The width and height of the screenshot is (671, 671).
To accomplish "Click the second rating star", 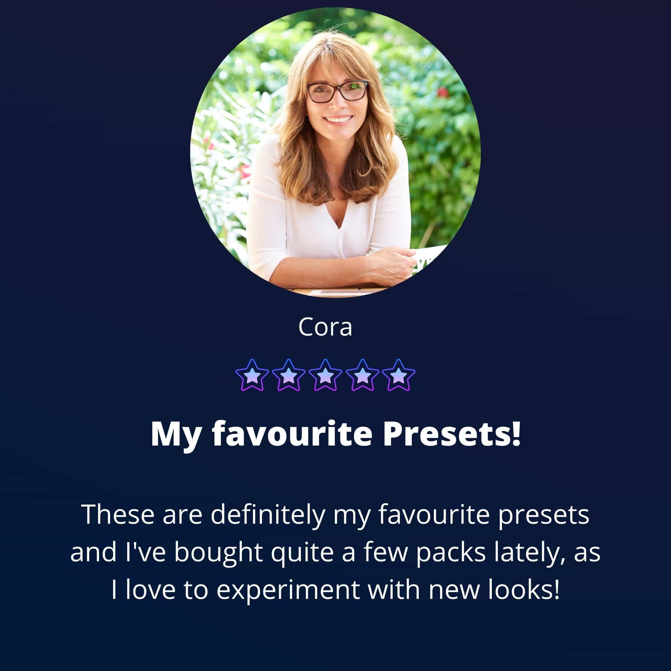I will pyautogui.click(x=289, y=375).
